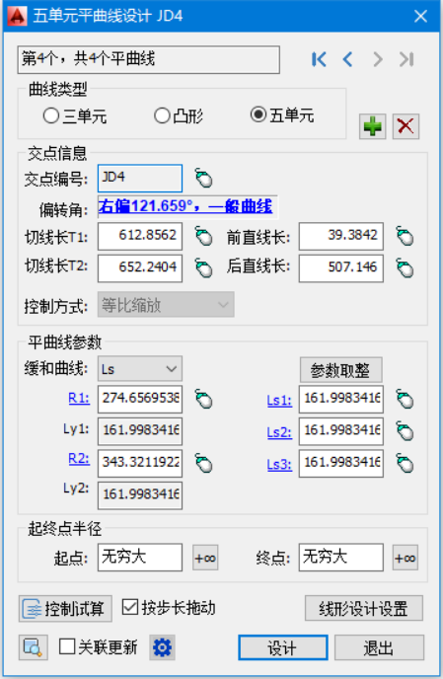Add new curve with green plus icon
This screenshot has height=679, width=443.
point(372,126)
